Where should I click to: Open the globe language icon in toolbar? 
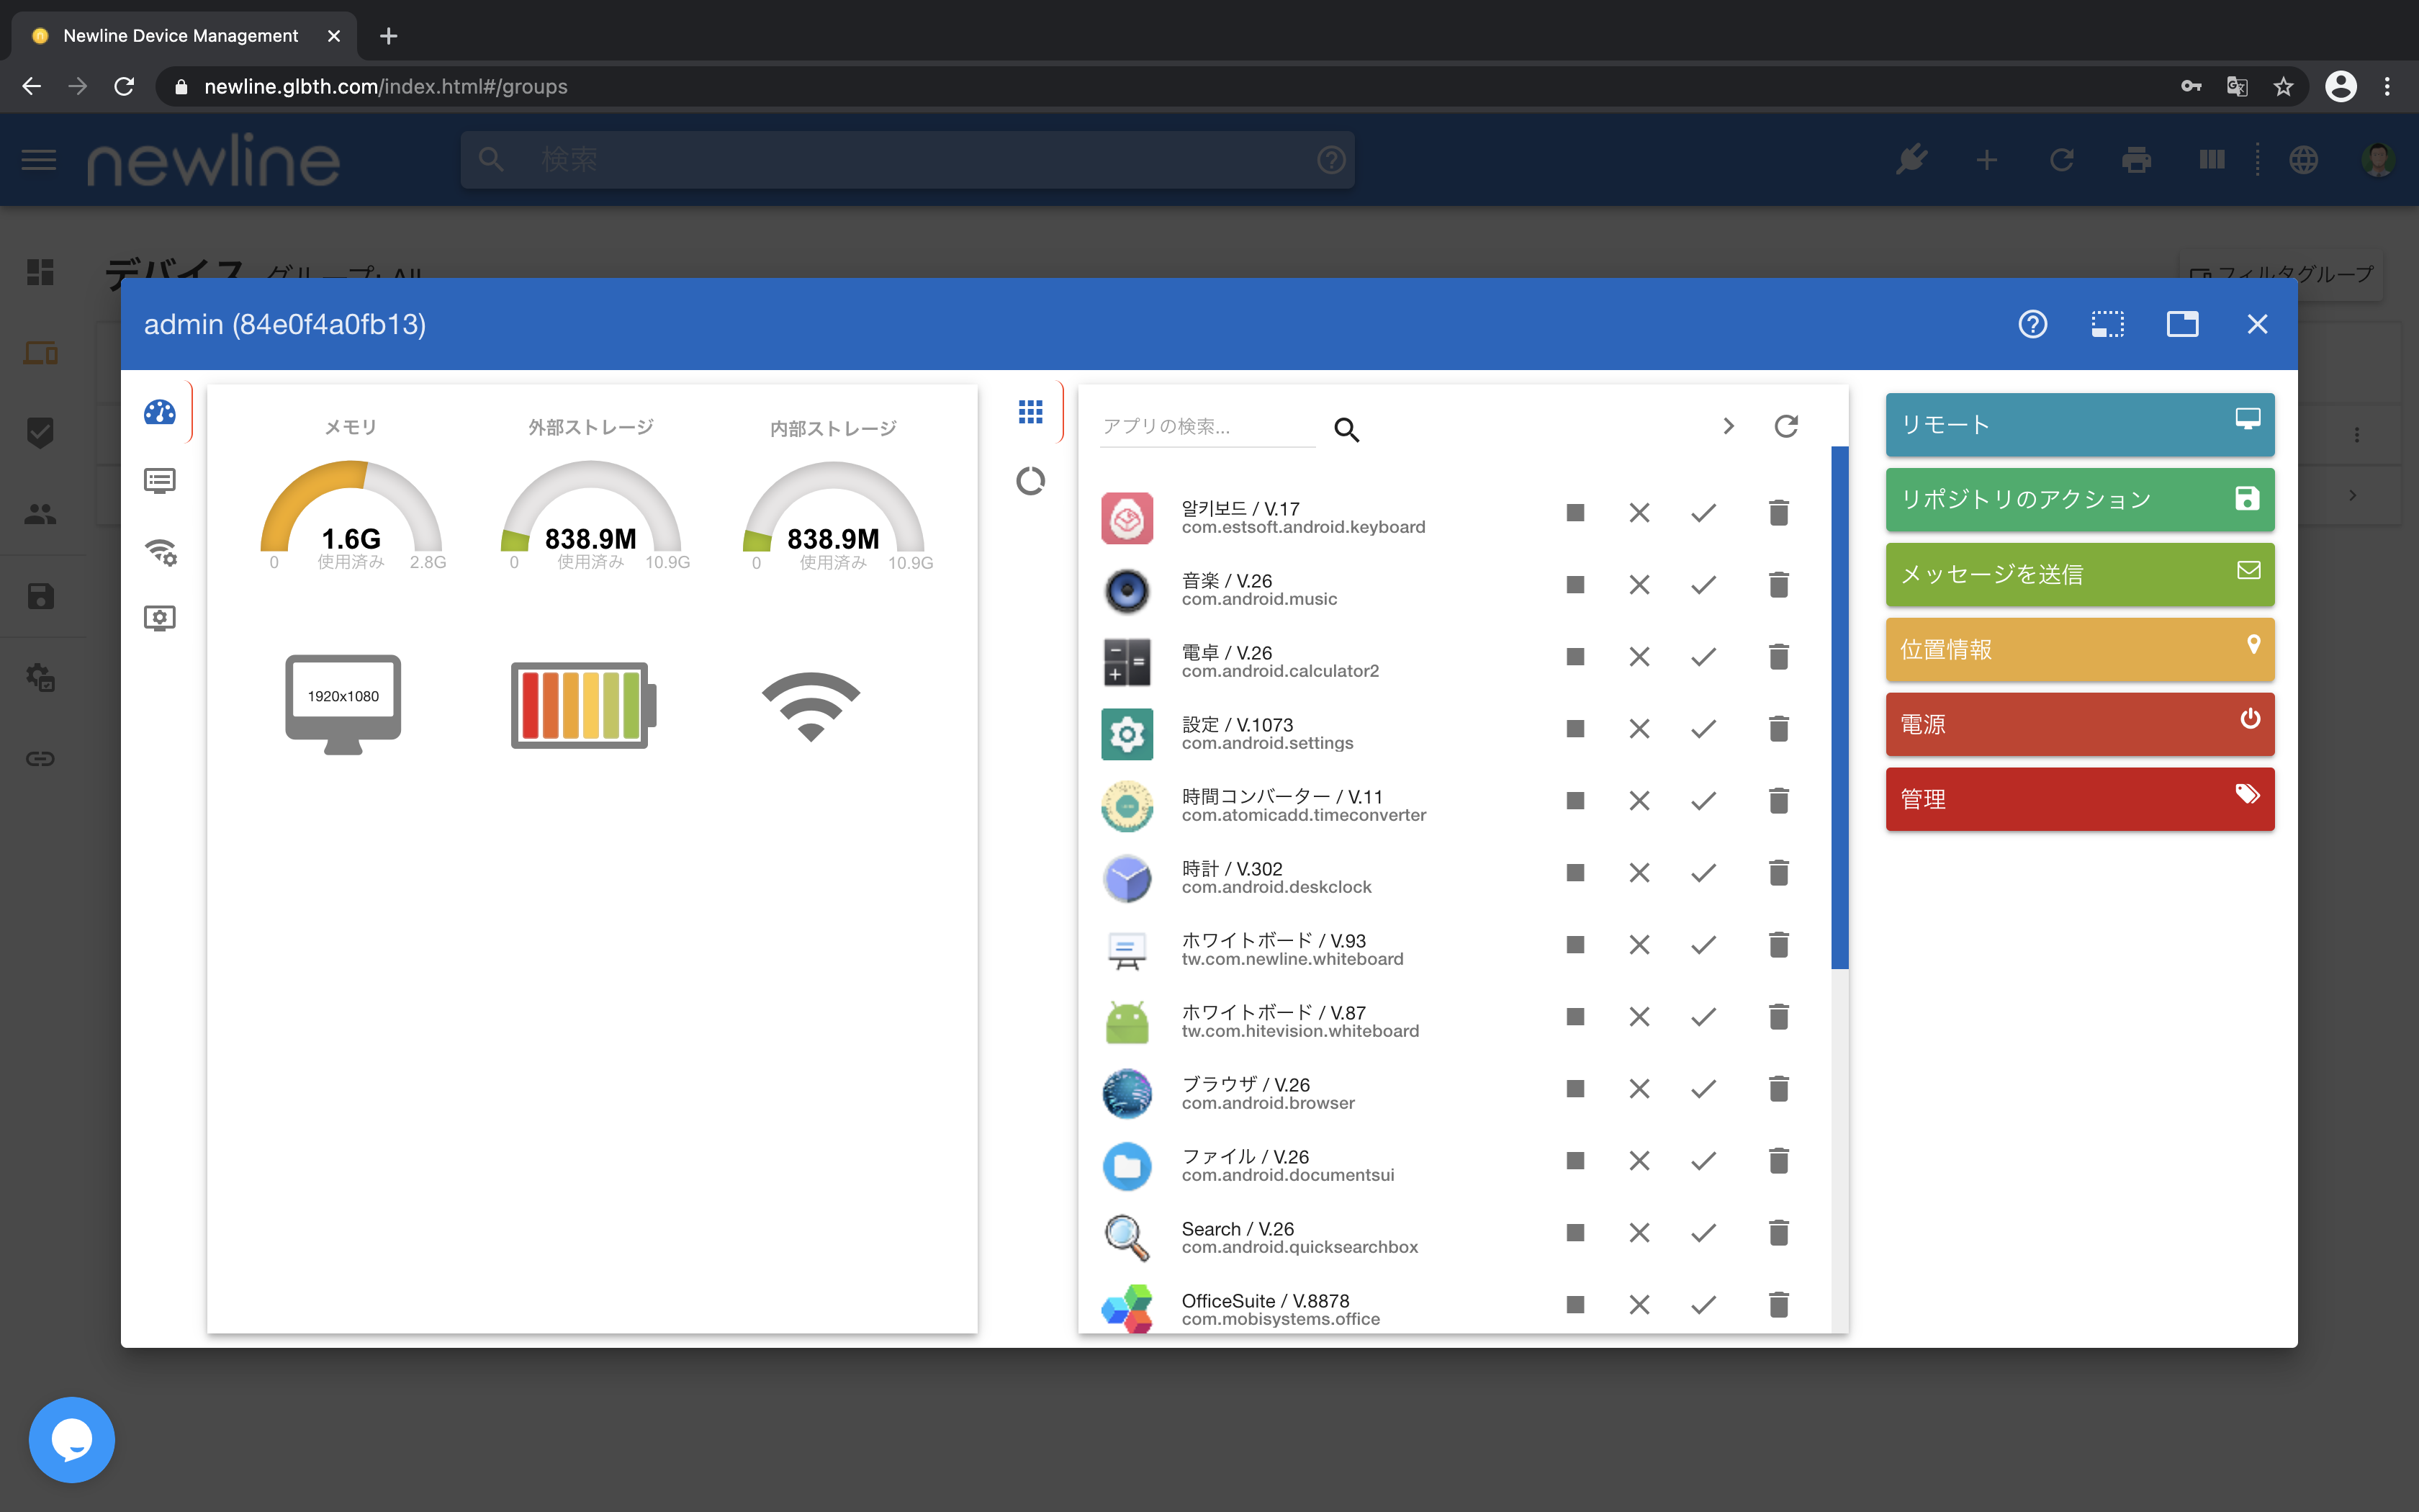click(2303, 160)
